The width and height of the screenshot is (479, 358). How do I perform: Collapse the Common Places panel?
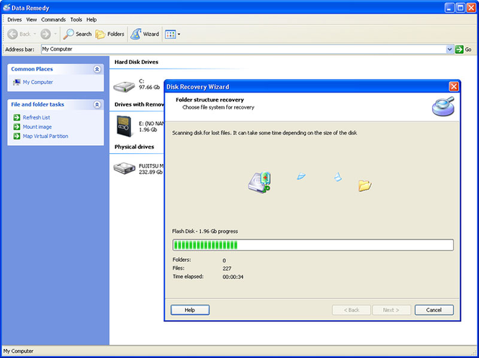97,69
